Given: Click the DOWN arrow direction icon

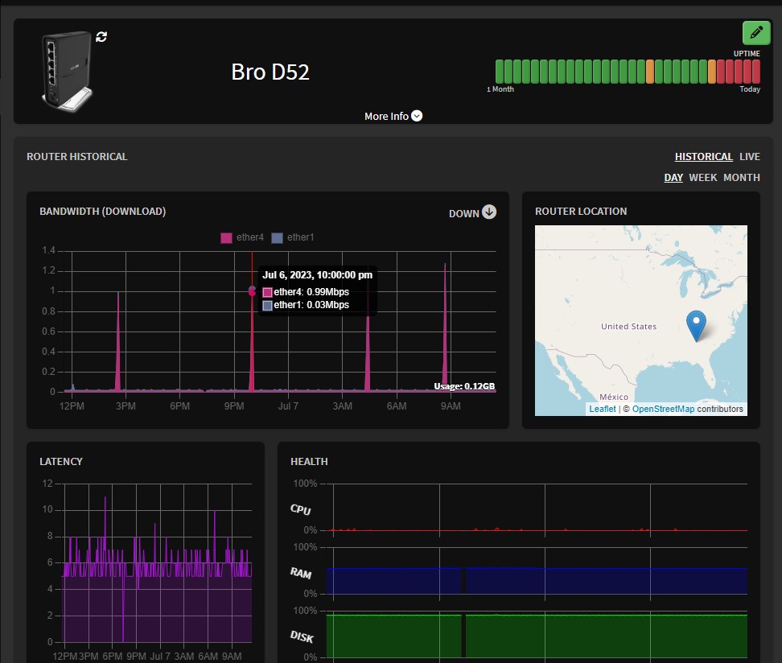Looking at the screenshot, I should (x=489, y=212).
